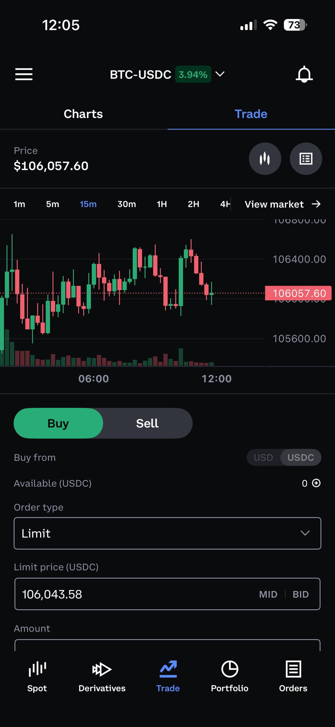Switch Buy from currency to USD

pos(263,457)
